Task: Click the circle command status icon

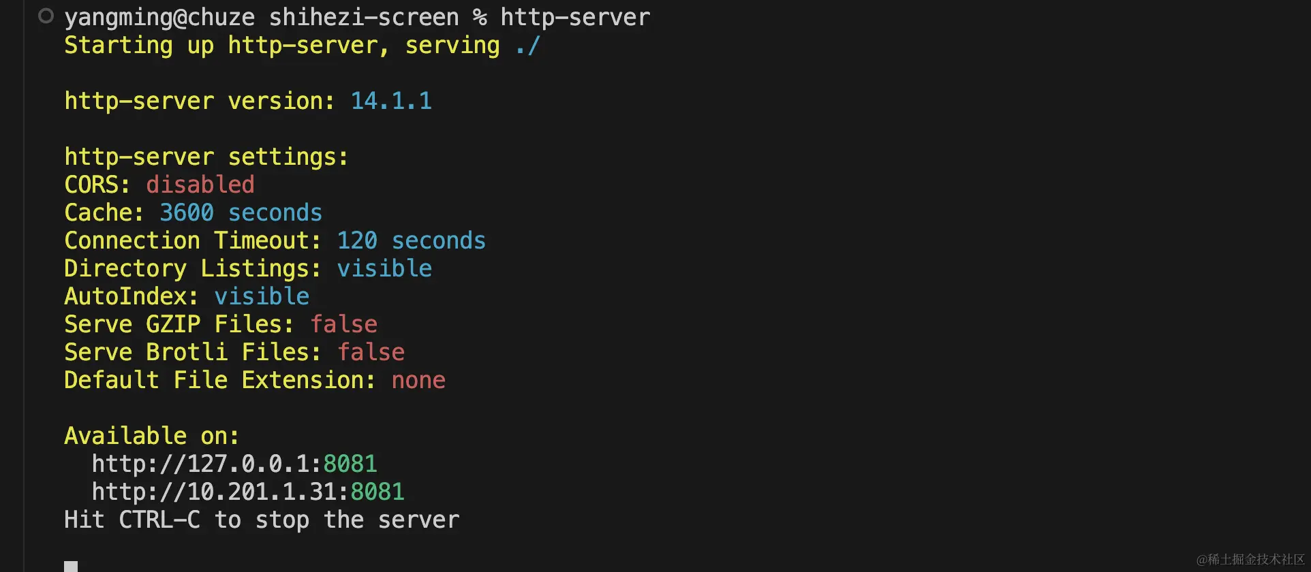Action: pyautogui.click(x=46, y=16)
